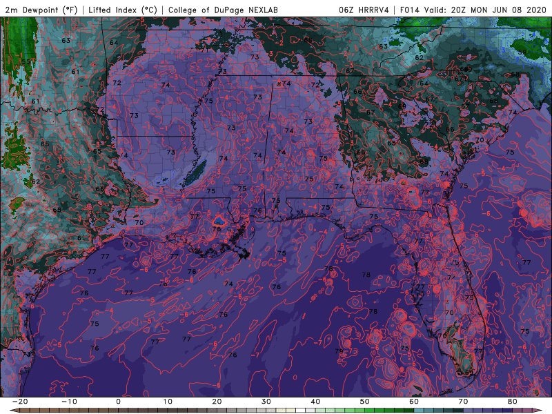The width and height of the screenshot is (552, 414).
Task: Click the '2m Dewpoint (°F)' title text
Action: tap(41, 10)
